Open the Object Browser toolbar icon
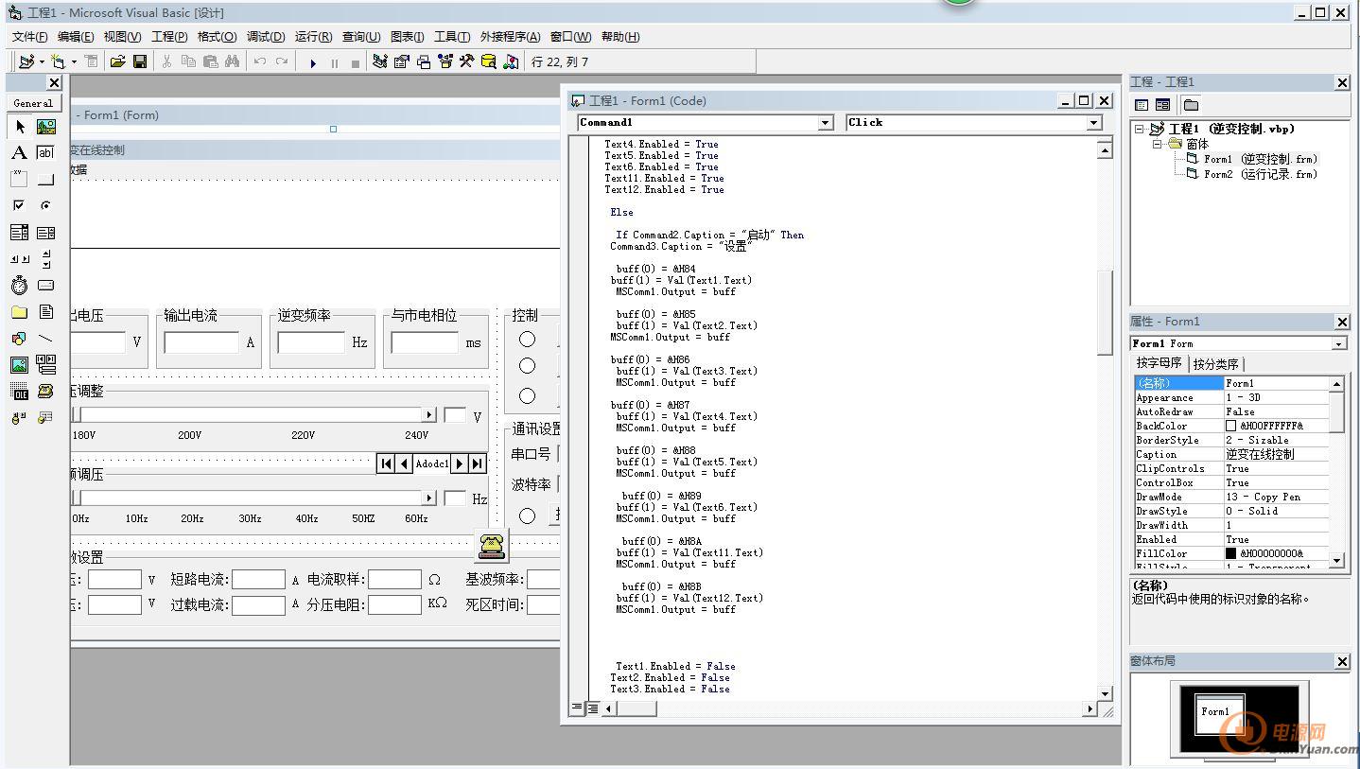Viewport: 1360px width, 769px height. point(445,61)
